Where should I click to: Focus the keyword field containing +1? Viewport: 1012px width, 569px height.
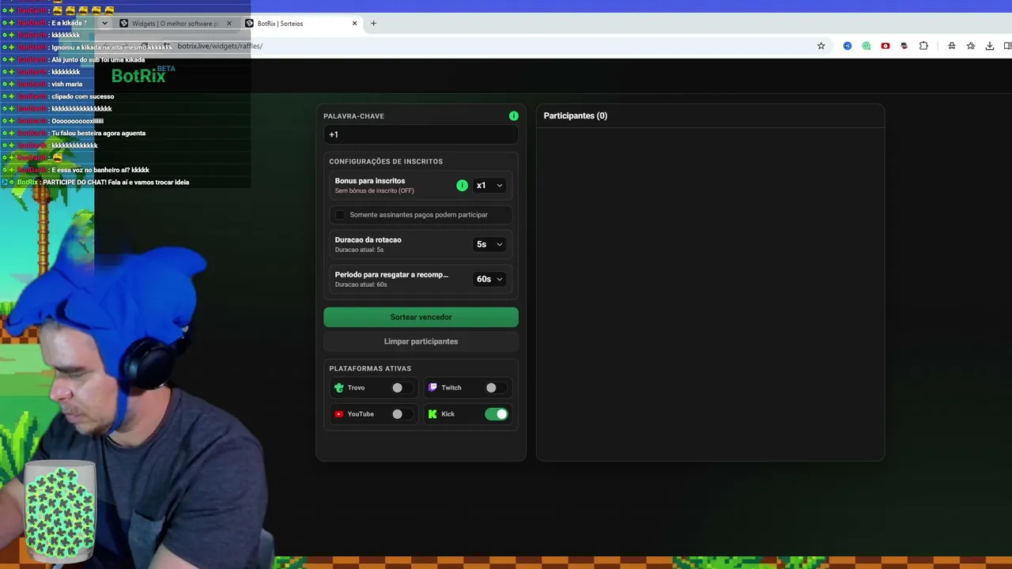point(421,135)
